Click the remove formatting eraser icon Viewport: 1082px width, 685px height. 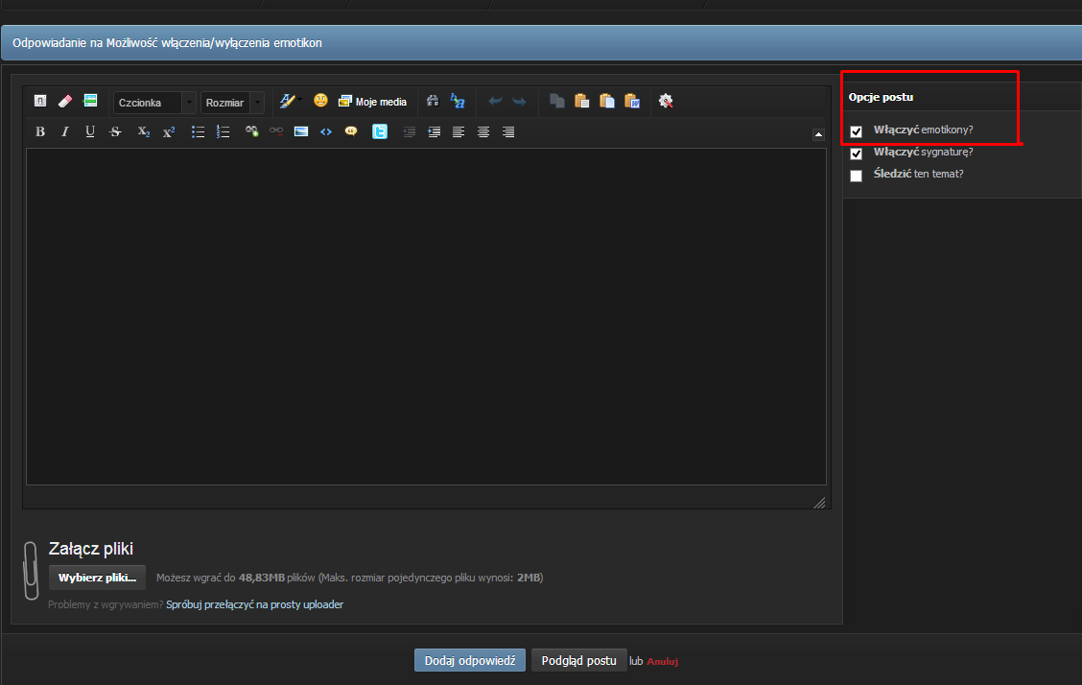[x=65, y=102]
